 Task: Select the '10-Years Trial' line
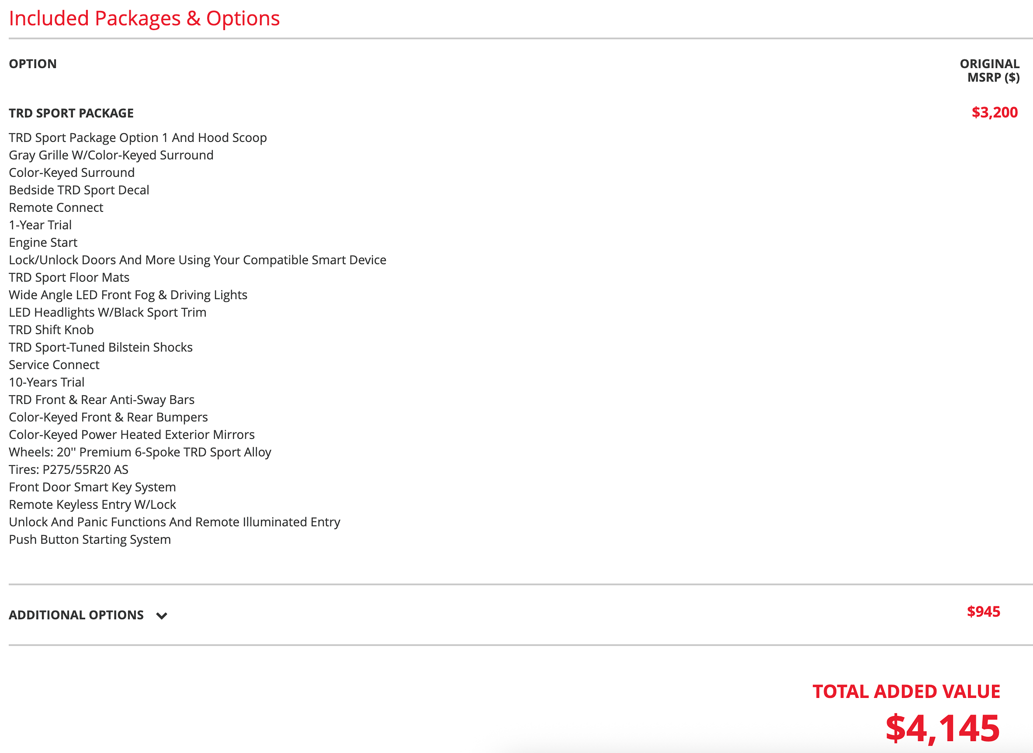click(x=46, y=383)
